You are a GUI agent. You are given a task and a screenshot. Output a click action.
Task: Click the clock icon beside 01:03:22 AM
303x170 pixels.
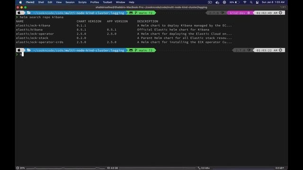281,50
